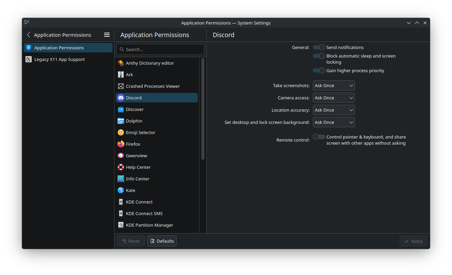
Task: Click the Emoji Selector smiley icon
Action: click(x=121, y=132)
